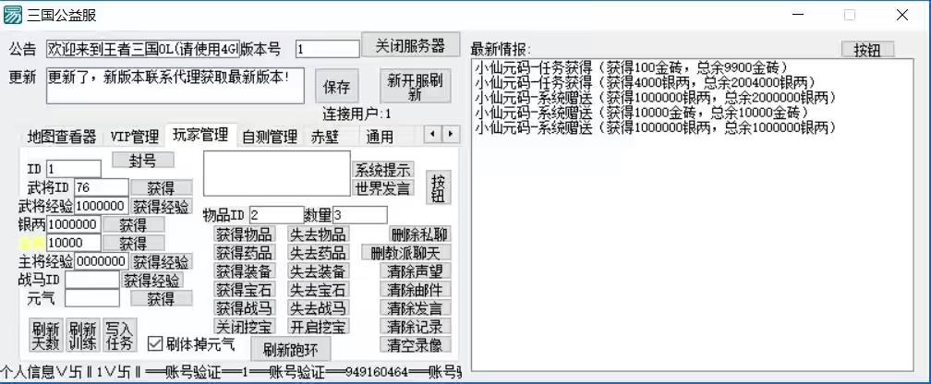Click the 清除邮件 button
This screenshot has width=931, height=384.
[x=415, y=290]
